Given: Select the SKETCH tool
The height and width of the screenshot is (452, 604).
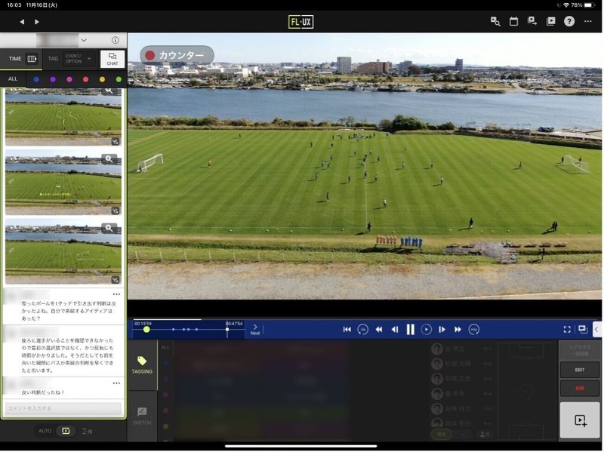Looking at the screenshot, I should coord(142,417).
